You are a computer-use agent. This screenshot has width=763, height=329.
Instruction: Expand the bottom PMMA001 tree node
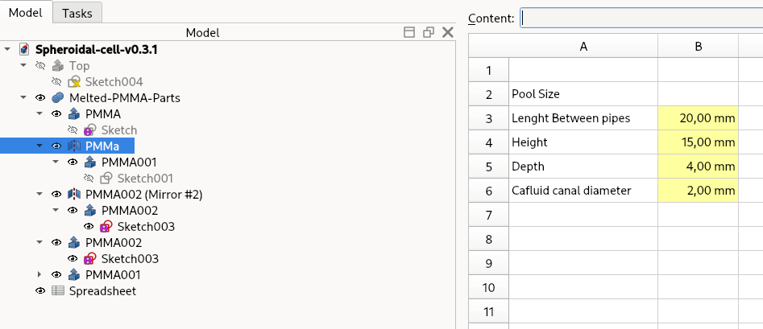pyautogui.click(x=39, y=274)
